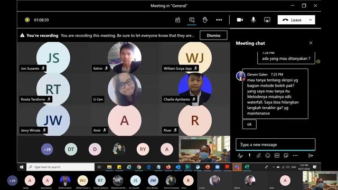Viewport: 338px width, 190px height.
Task: Click the recording indicator dot by the timer
Action: point(27,20)
